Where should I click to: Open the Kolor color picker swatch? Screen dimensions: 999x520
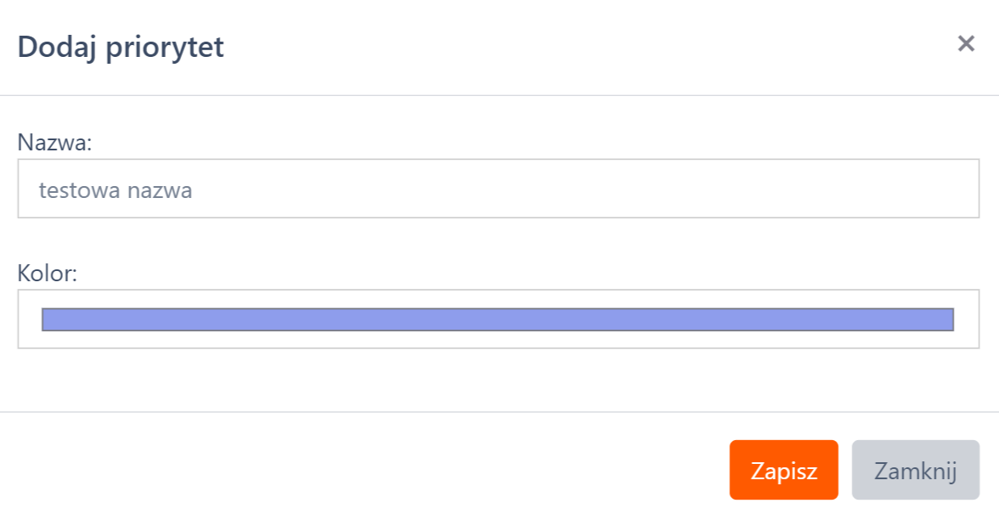(x=498, y=319)
